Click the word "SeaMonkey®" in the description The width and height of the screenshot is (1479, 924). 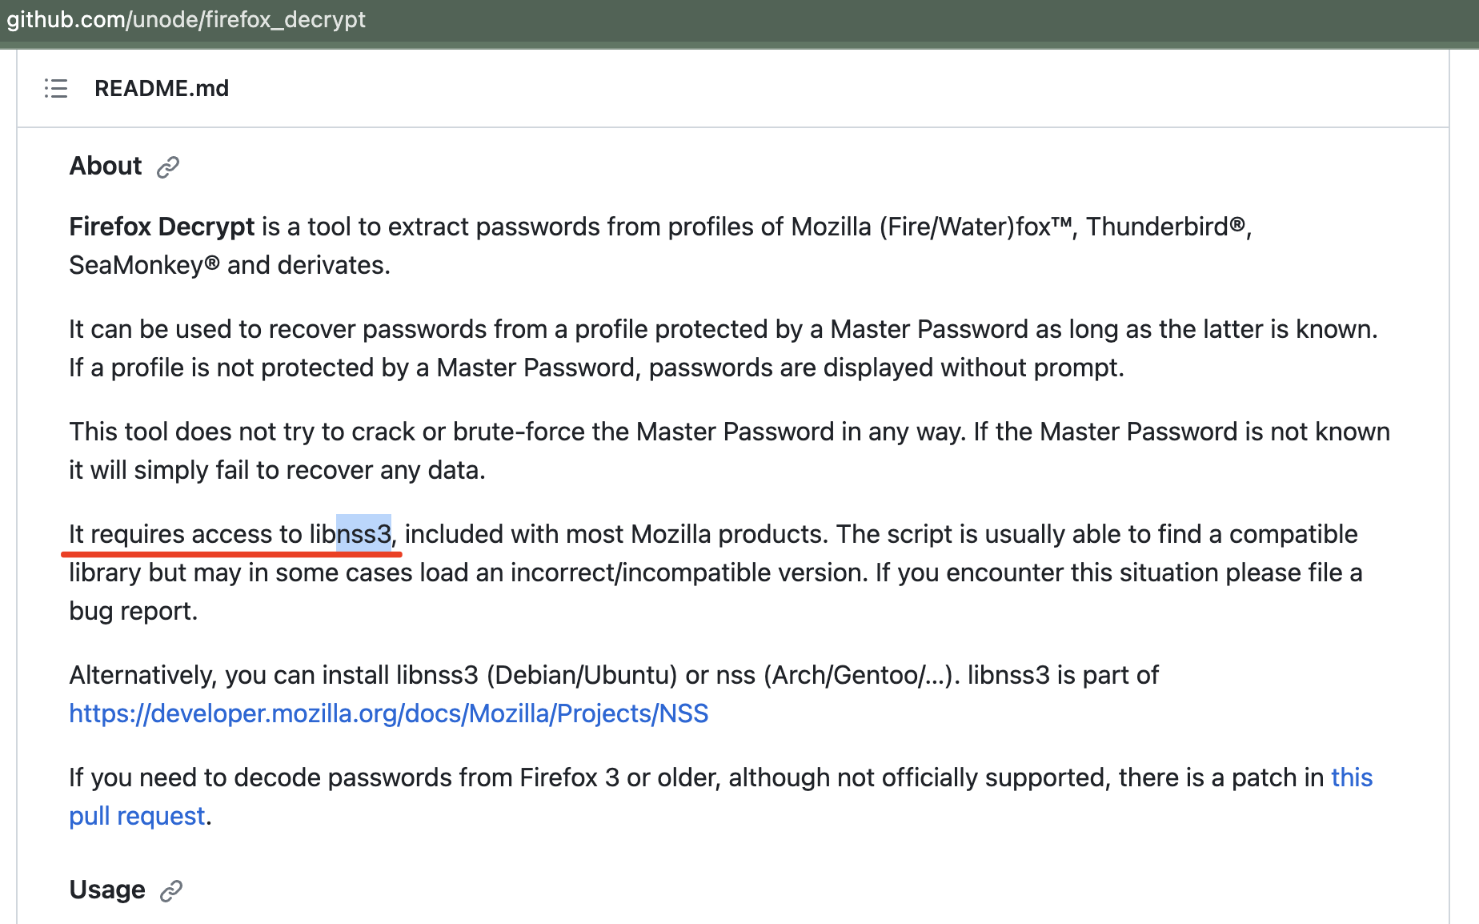point(144,265)
